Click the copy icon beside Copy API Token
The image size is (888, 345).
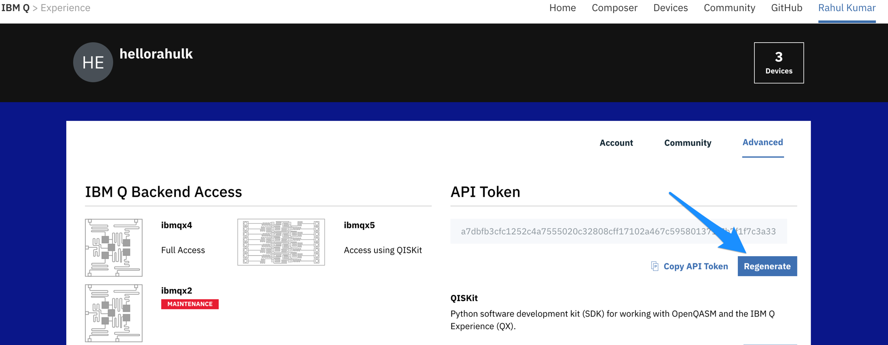(x=654, y=266)
